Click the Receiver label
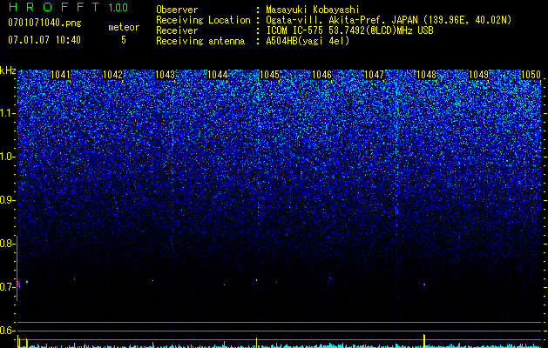This screenshot has height=348, width=548. 177,30
